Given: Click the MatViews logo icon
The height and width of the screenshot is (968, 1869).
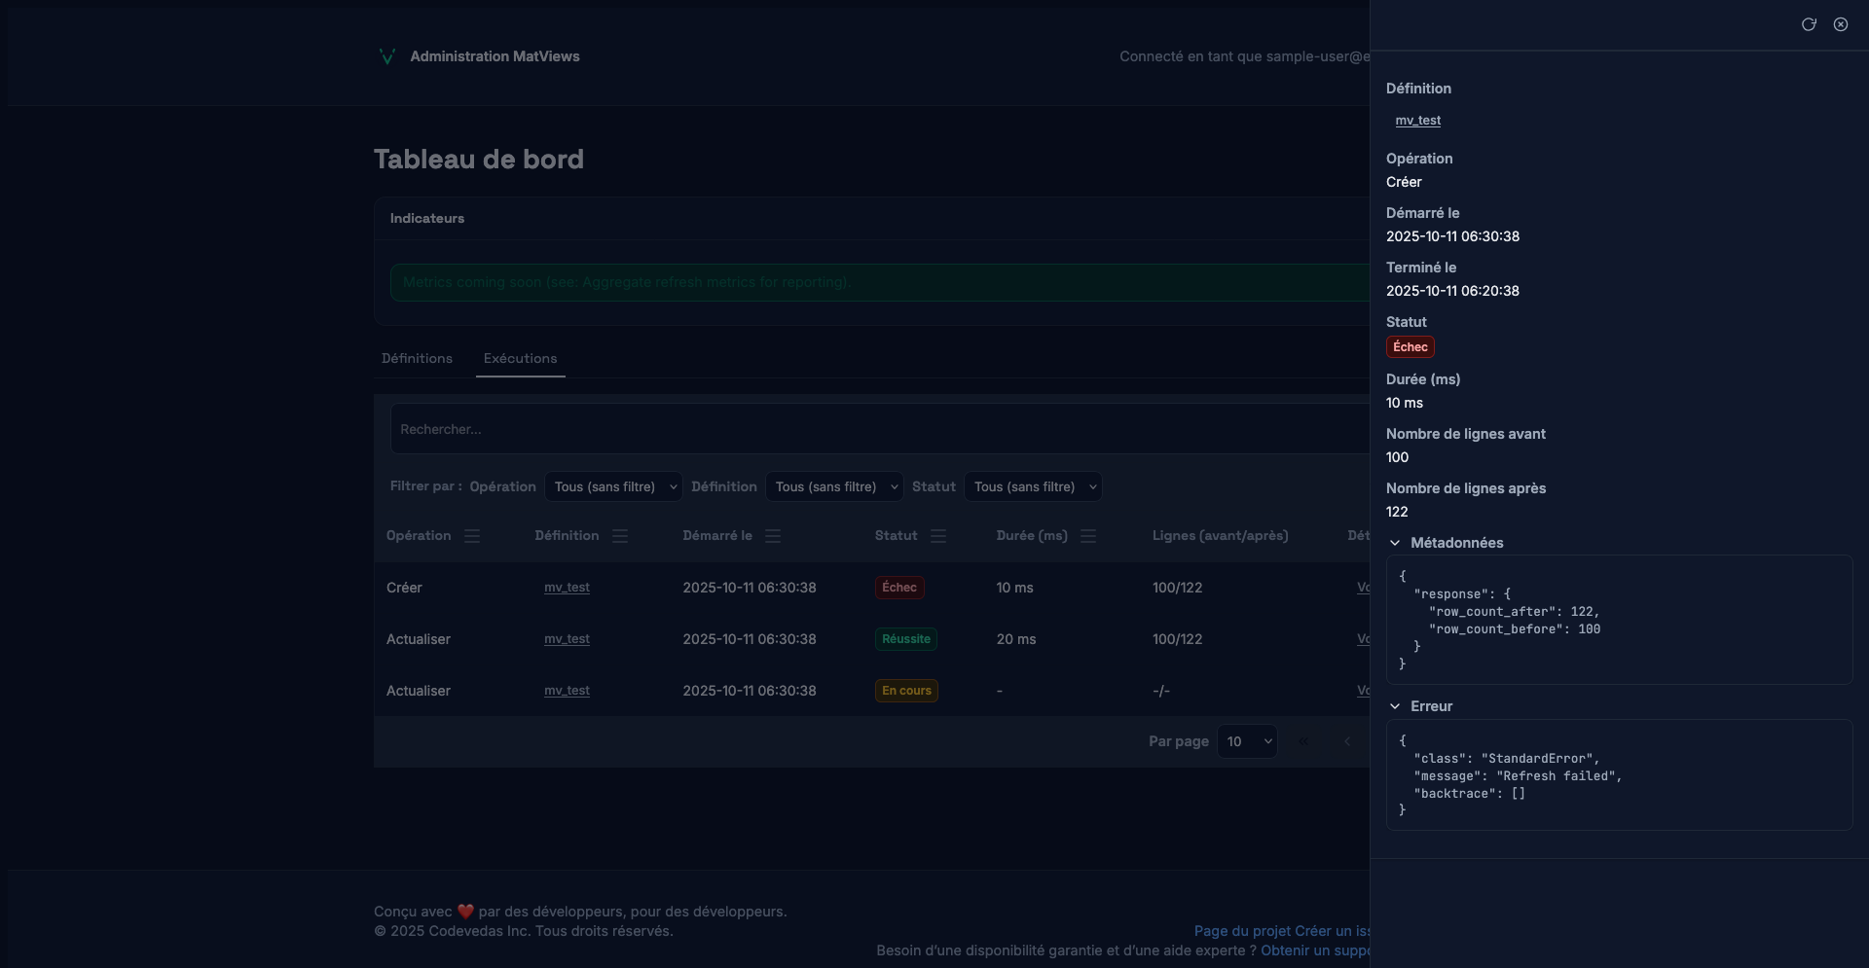Looking at the screenshot, I should point(386,56).
